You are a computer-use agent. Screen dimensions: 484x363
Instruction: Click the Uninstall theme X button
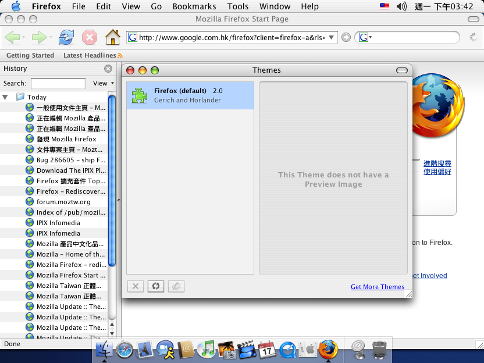[x=136, y=286]
